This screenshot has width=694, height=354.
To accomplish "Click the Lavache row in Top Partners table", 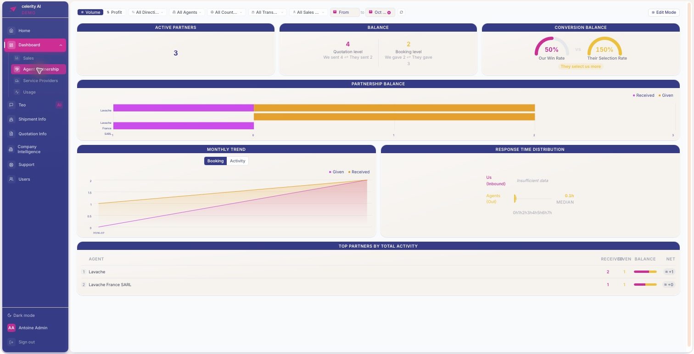I will [378, 272].
